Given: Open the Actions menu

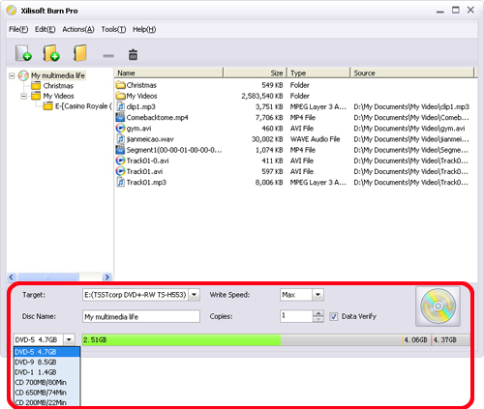Looking at the screenshot, I should pyautogui.click(x=78, y=29).
